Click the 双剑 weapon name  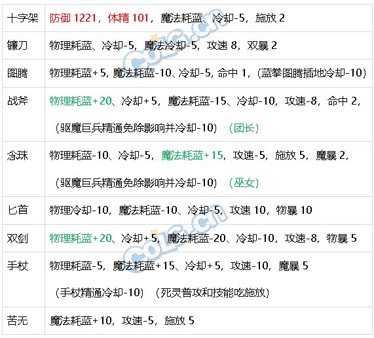pyautogui.click(x=18, y=238)
